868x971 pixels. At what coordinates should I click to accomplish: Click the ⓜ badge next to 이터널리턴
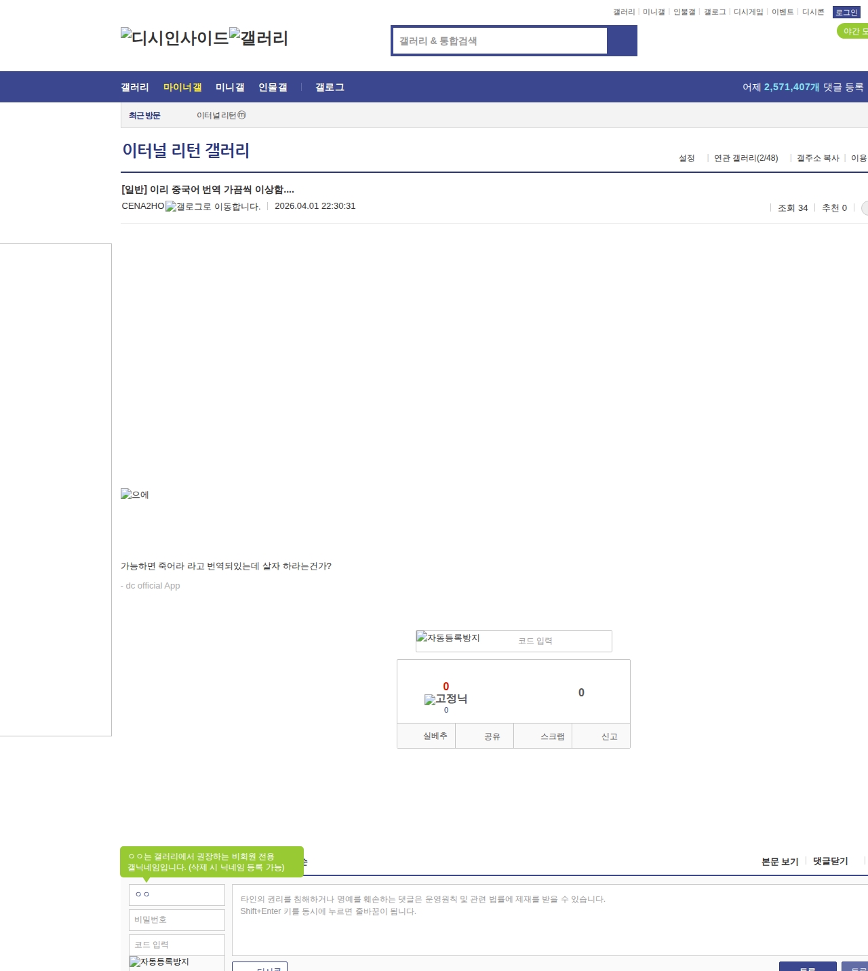click(x=242, y=115)
